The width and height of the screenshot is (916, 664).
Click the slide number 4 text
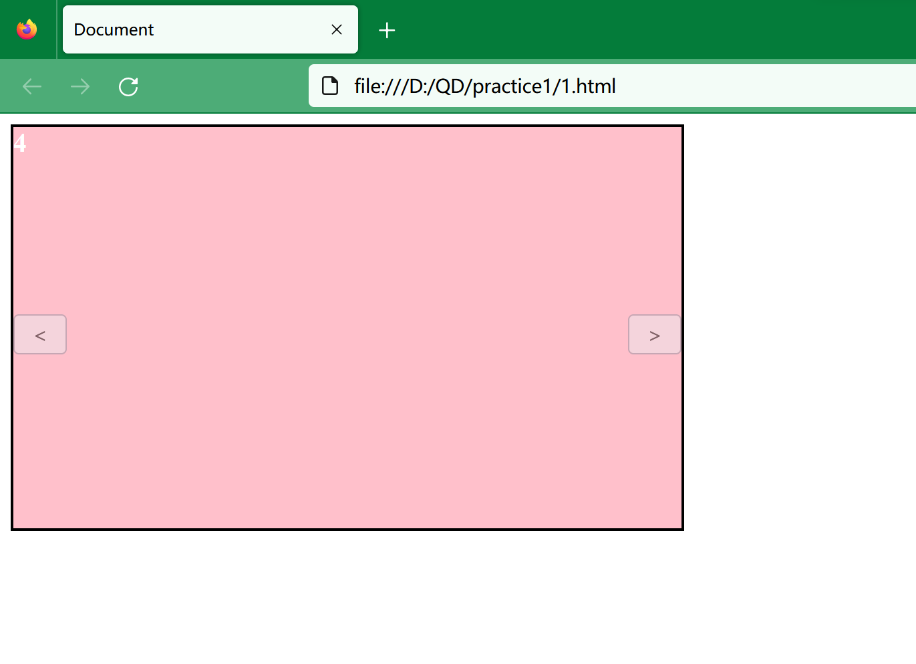[x=20, y=142]
